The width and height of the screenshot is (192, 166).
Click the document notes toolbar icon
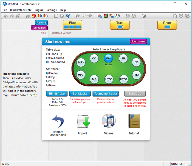tap(175, 16)
